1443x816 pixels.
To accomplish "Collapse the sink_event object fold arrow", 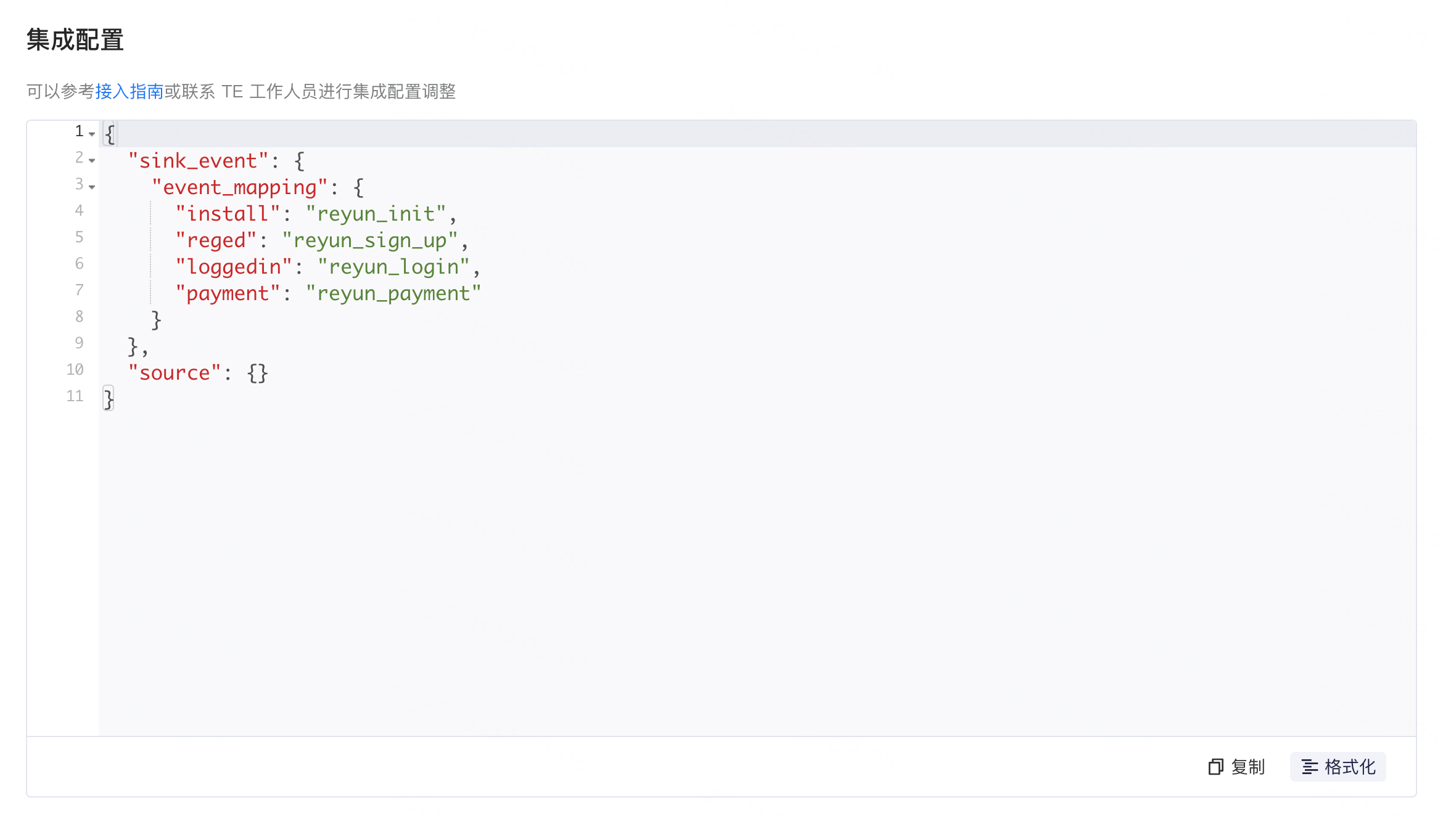I will coord(91,161).
